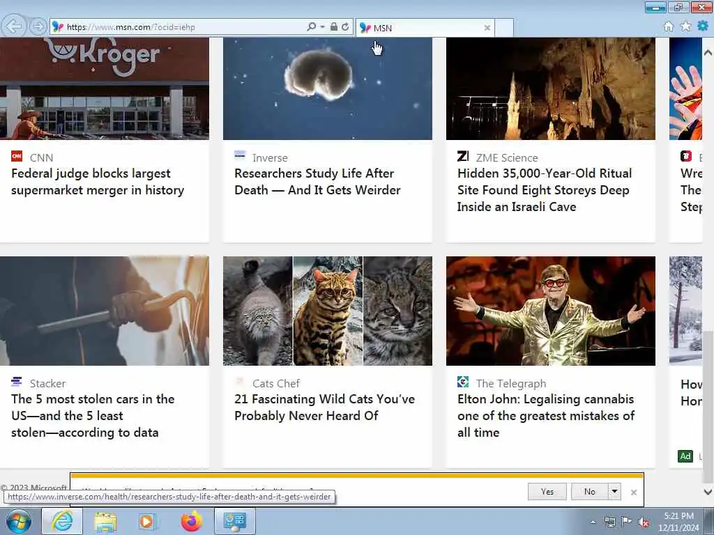Screen dimensions: 714x535
Task: Click the page scrollbar up arrow
Action: (x=708, y=52)
